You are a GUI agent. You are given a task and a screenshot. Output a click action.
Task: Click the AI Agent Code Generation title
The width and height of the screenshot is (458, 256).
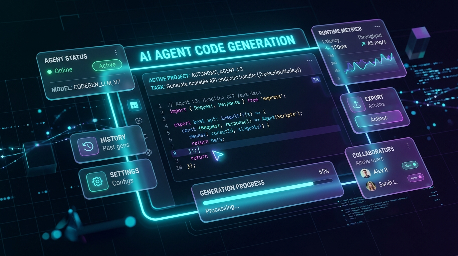(x=218, y=49)
